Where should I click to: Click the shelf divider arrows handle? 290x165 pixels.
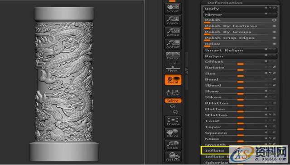tap(187, 71)
